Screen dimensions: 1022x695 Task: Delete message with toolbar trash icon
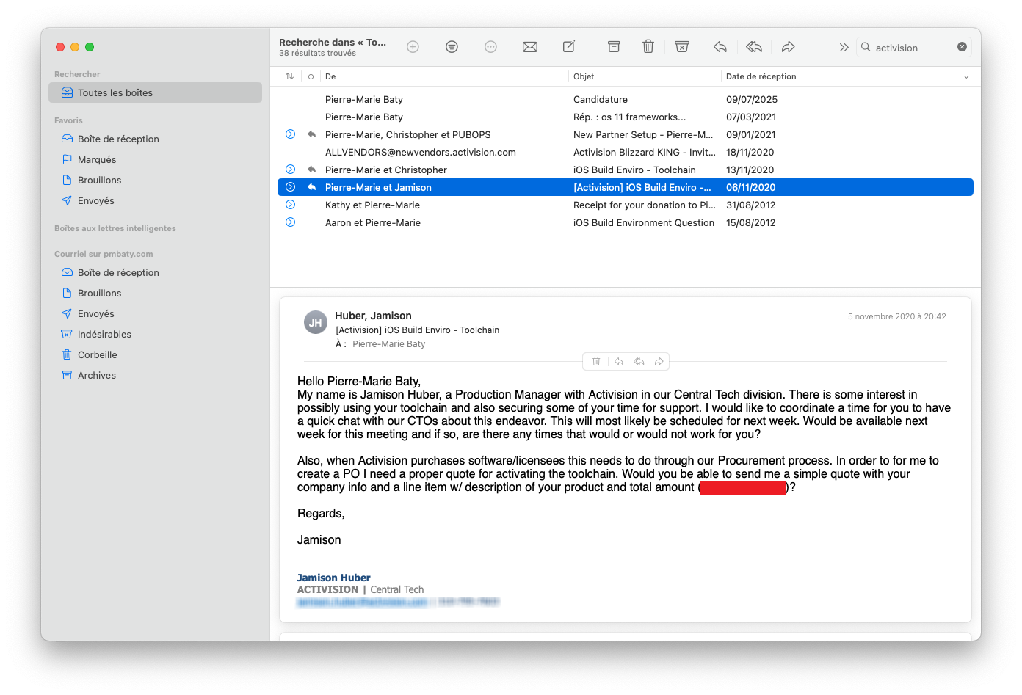coord(648,47)
